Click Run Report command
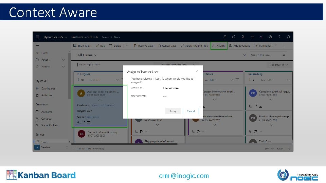 tap(264, 46)
